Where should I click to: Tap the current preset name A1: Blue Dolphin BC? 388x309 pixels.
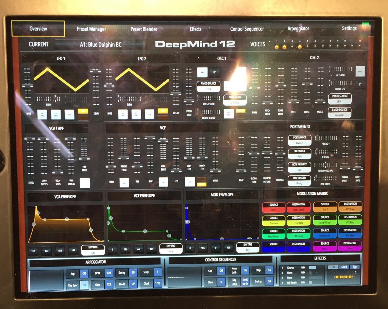point(101,45)
